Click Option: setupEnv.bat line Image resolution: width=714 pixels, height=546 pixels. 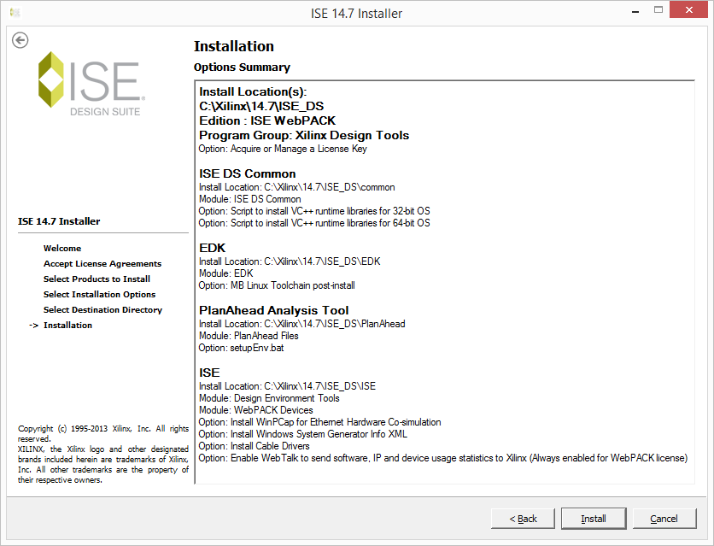[x=242, y=348]
